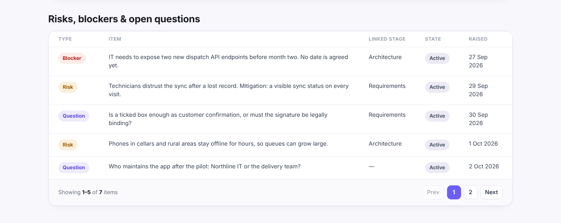Screen dimensions: 561x223
Task: Select page 1 in pagination
Action: pos(454,192)
